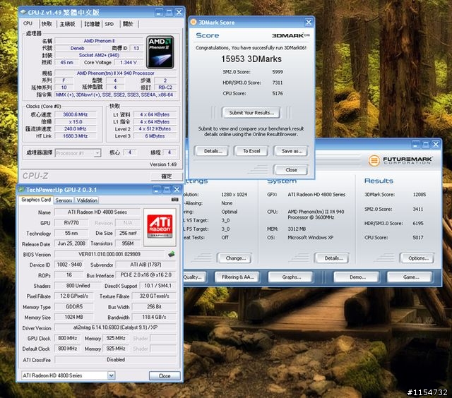This screenshot has height=398, width=452.
Task: Click the Memory Type value GDDR5
Action: click(x=74, y=307)
